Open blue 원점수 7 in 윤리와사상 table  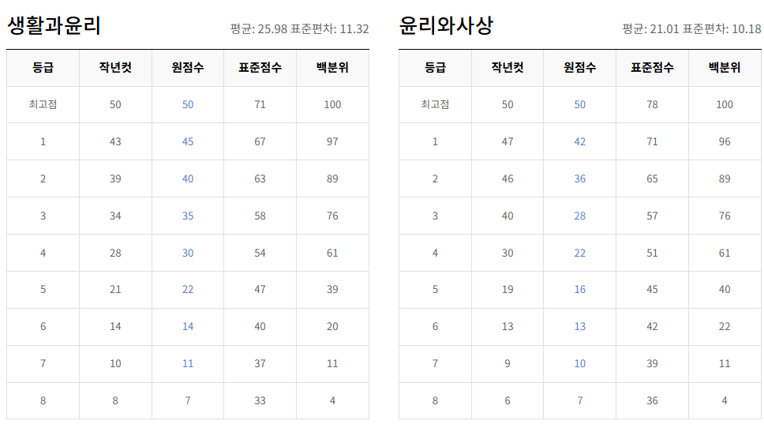point(580,400)
